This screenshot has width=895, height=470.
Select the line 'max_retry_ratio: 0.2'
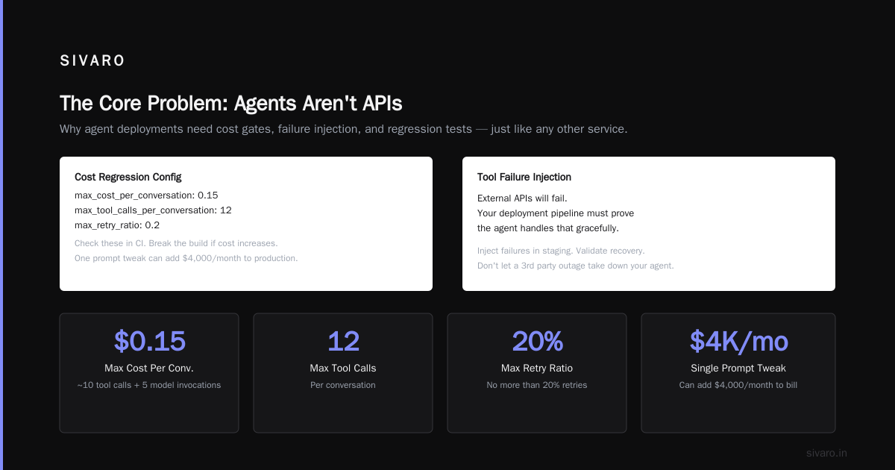117,225
